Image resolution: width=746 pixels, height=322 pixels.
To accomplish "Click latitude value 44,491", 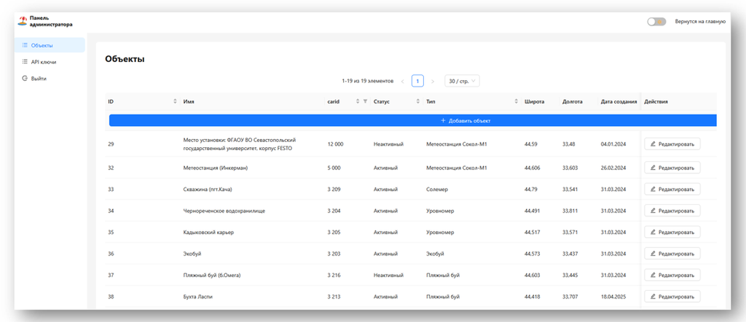I will [532, 211].
